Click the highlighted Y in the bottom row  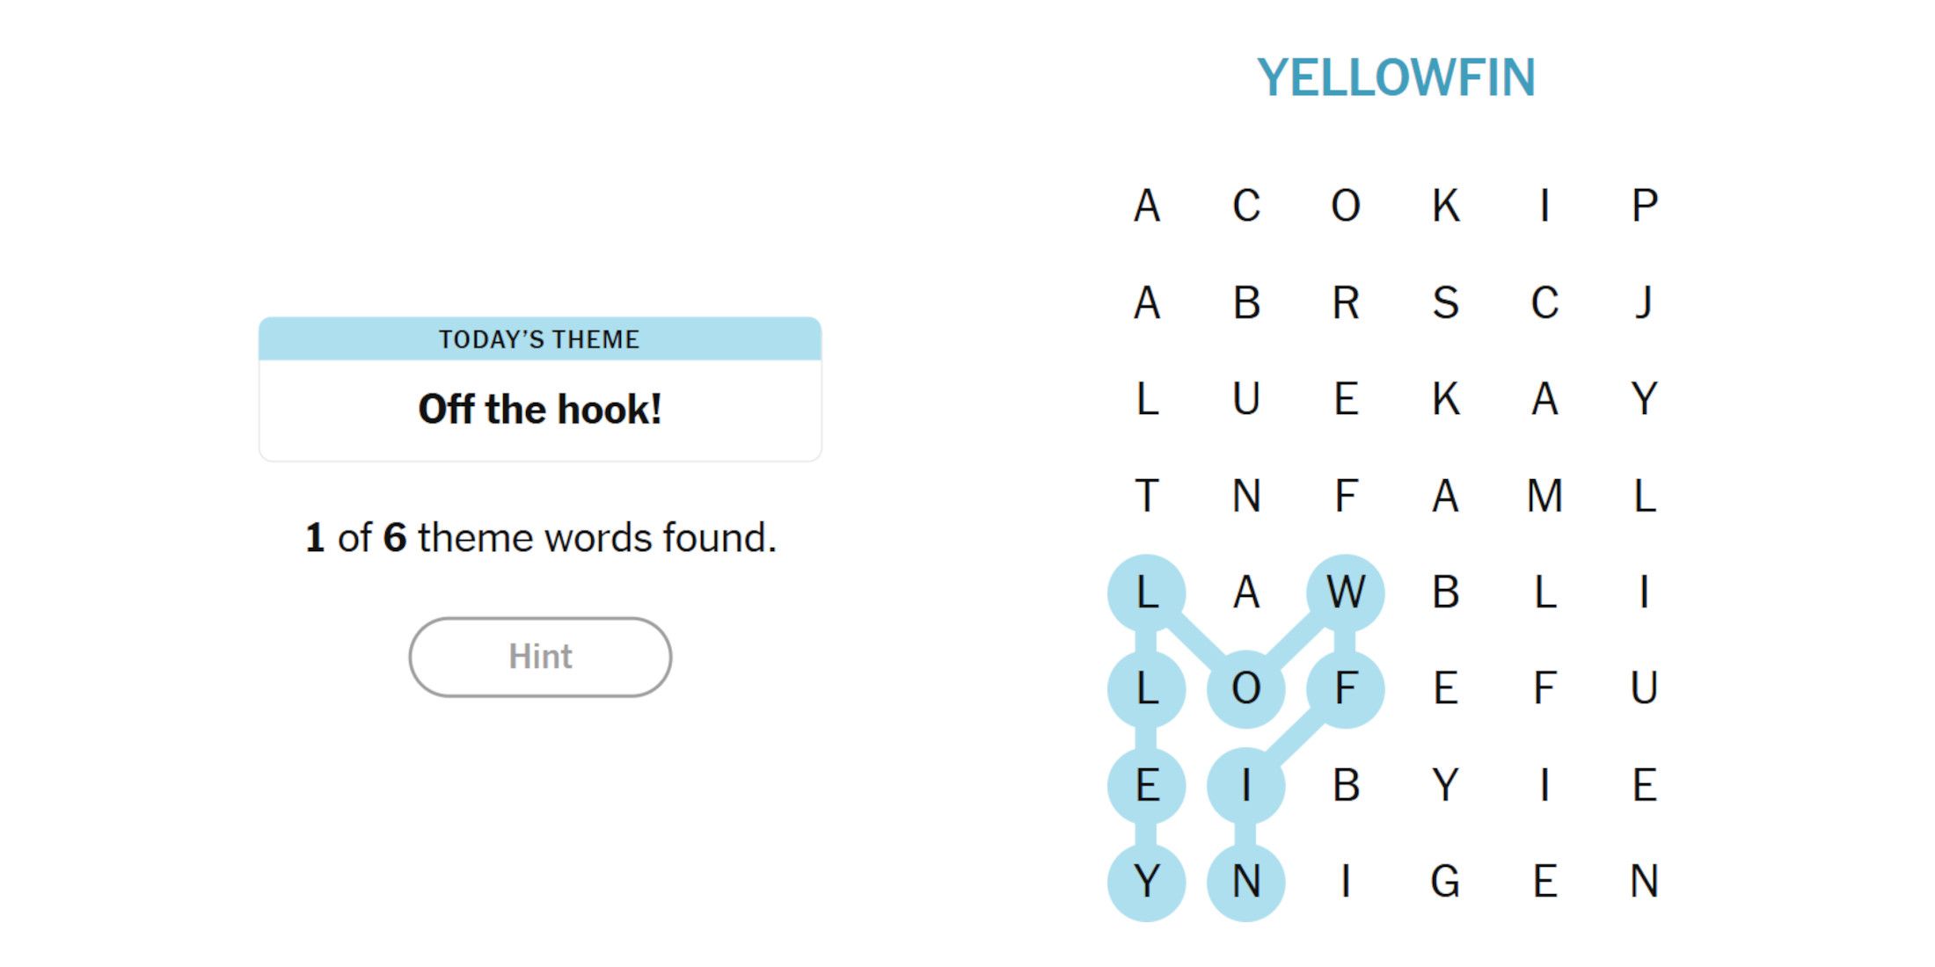[1147, 881]
